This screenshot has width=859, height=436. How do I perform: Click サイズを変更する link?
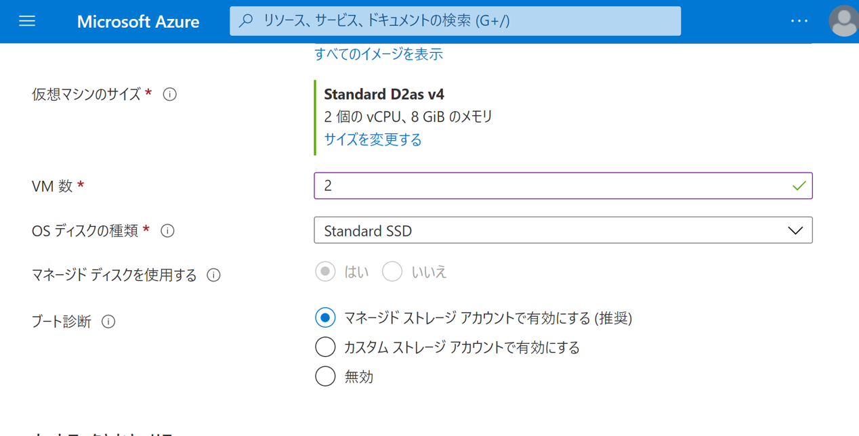pos(373,139)
